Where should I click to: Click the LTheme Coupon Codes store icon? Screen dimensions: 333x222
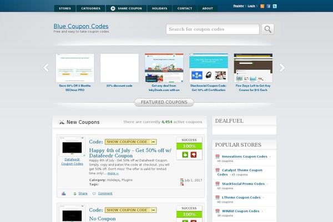[218, 198]
